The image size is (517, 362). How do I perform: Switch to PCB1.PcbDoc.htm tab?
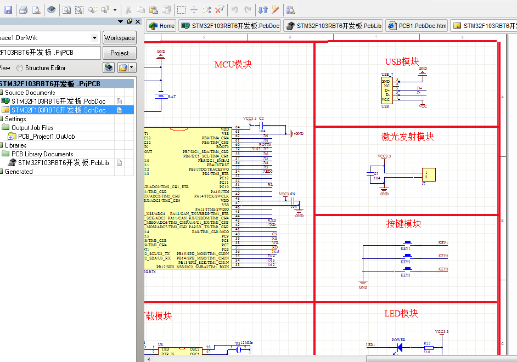[418, 26]
